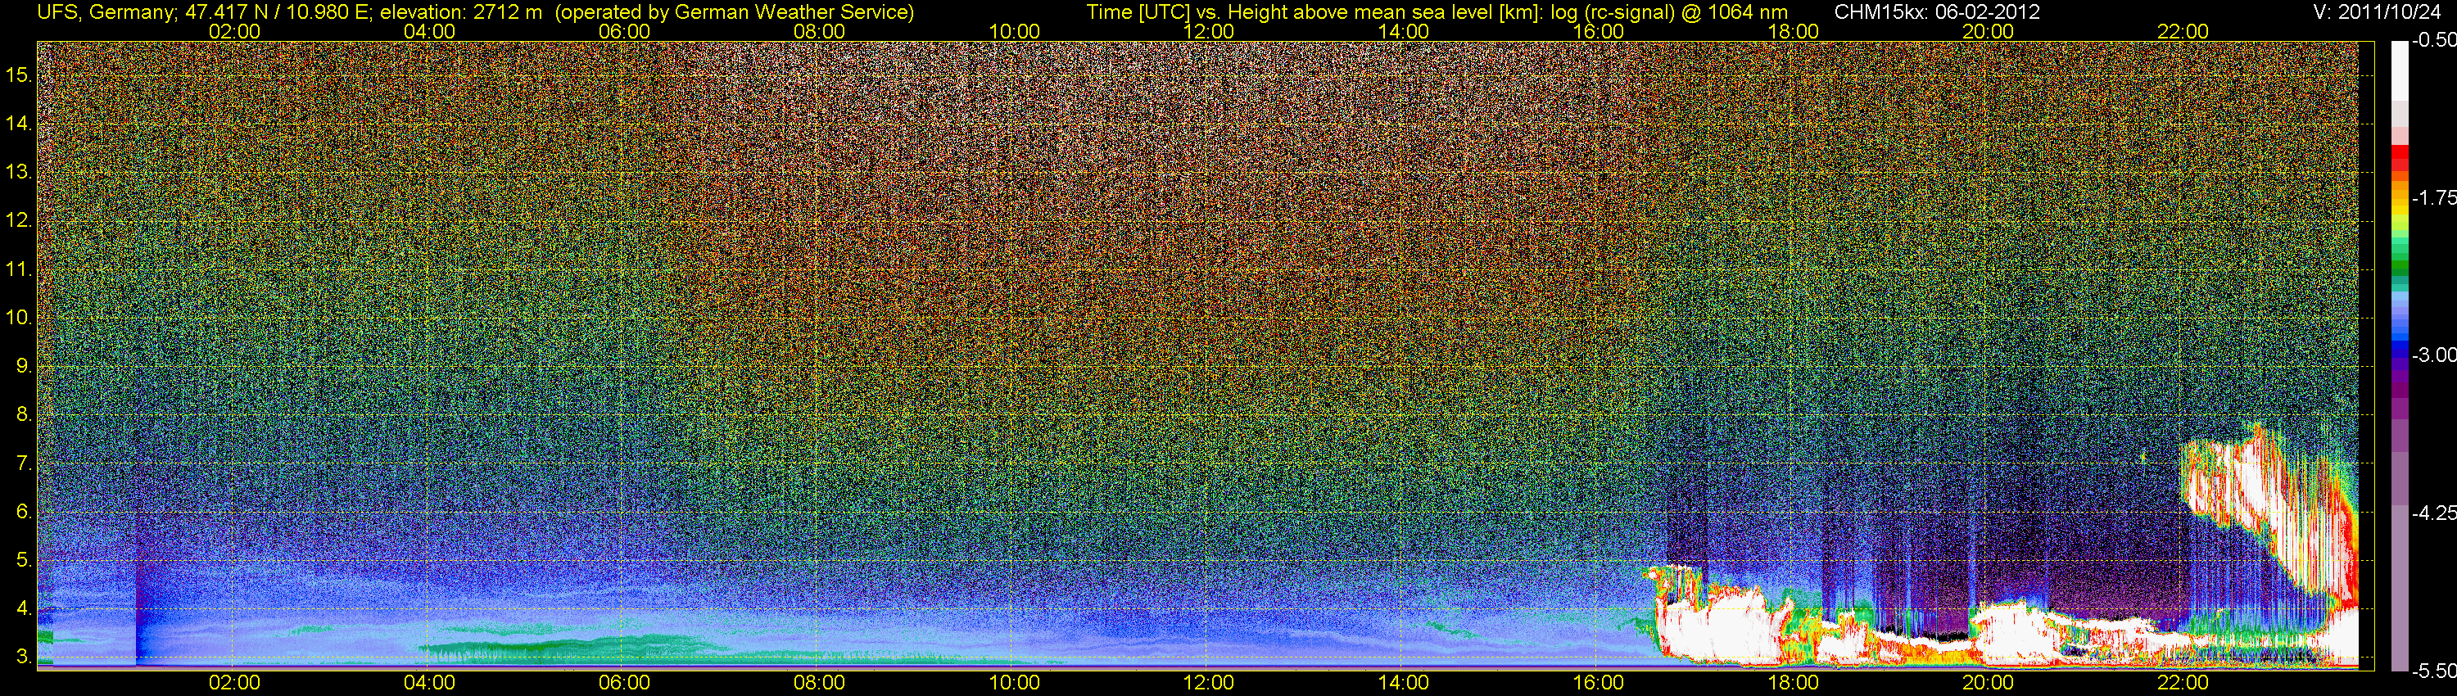Click "20:00" on the bottom time axis
Screen dimensions: 2457x696
(1988, 683)
